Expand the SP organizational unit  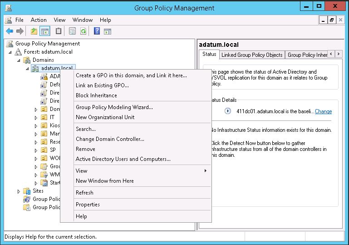point(36,150)
